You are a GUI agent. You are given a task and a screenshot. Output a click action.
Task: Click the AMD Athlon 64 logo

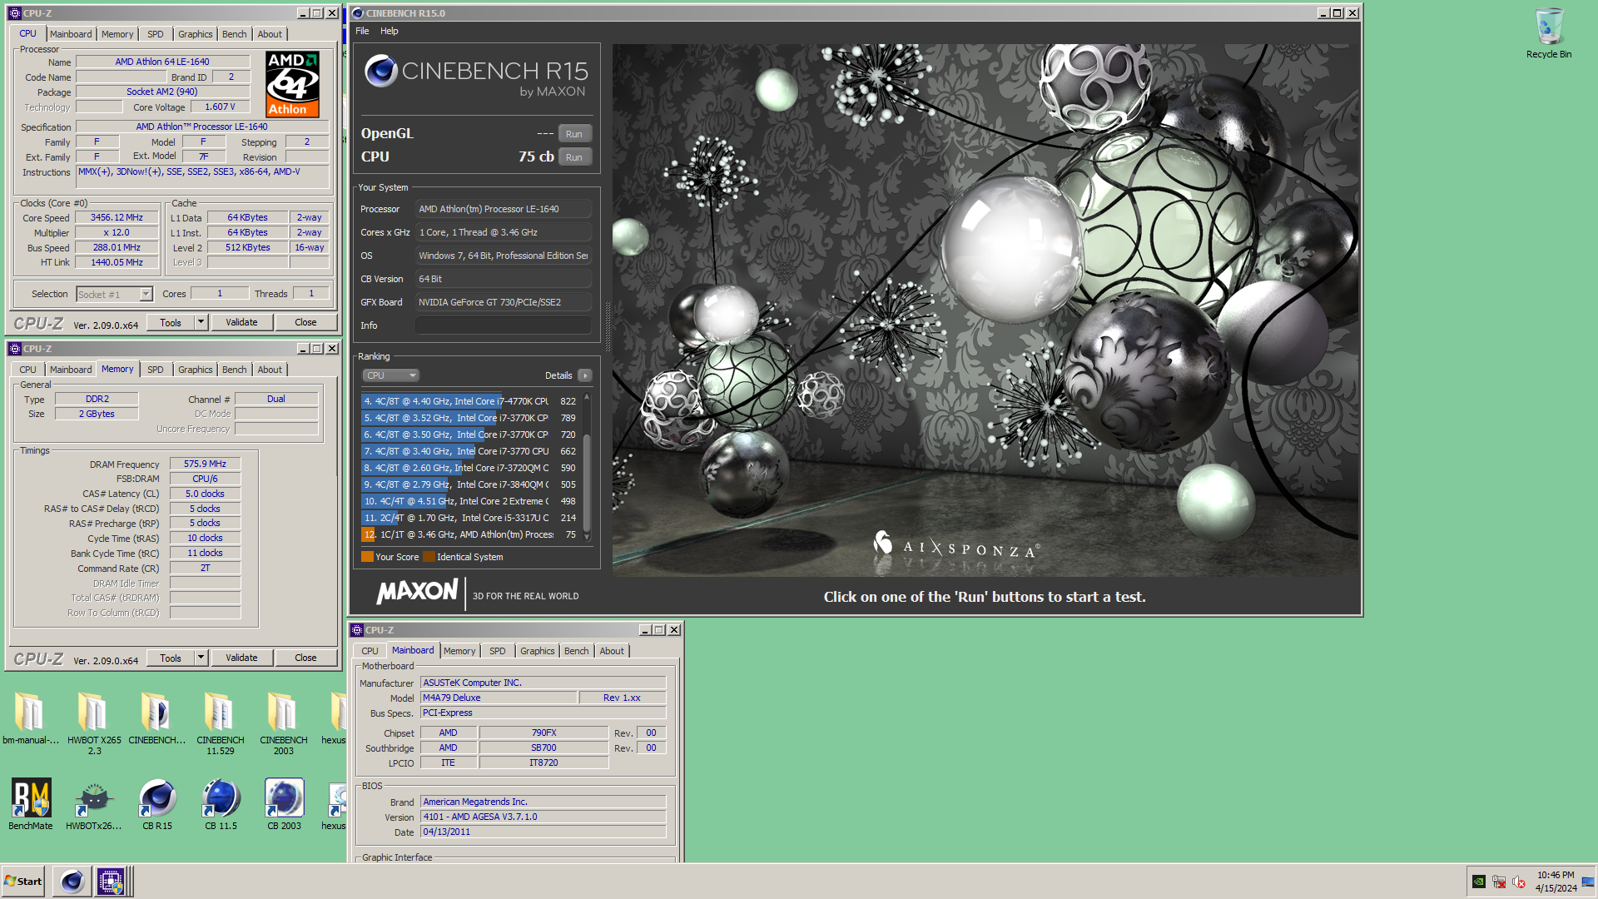(x=292, y=83)
